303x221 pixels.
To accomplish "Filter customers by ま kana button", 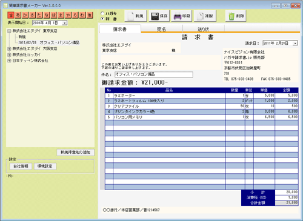I will [61, 15].
